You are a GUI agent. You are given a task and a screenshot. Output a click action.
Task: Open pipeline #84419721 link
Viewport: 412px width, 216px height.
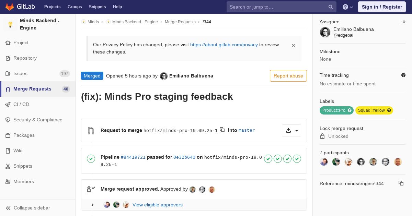point(133,157)
